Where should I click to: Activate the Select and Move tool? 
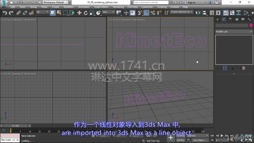[79, 13]
